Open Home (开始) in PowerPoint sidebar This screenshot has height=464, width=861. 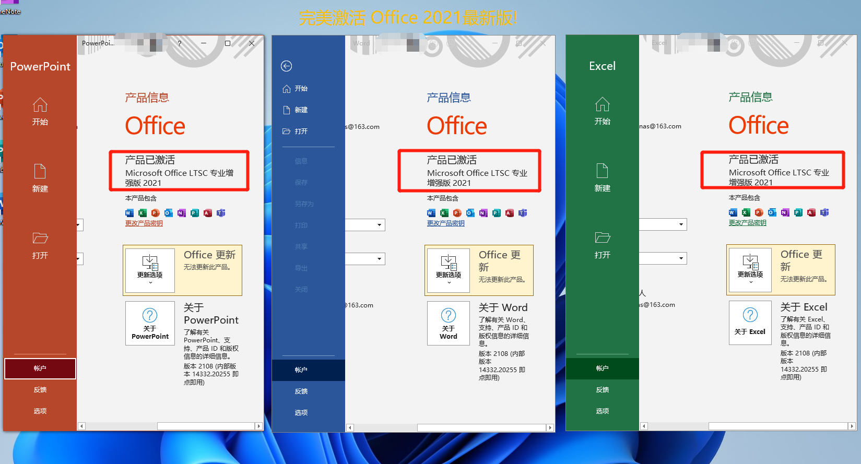[x=40, y=112]
